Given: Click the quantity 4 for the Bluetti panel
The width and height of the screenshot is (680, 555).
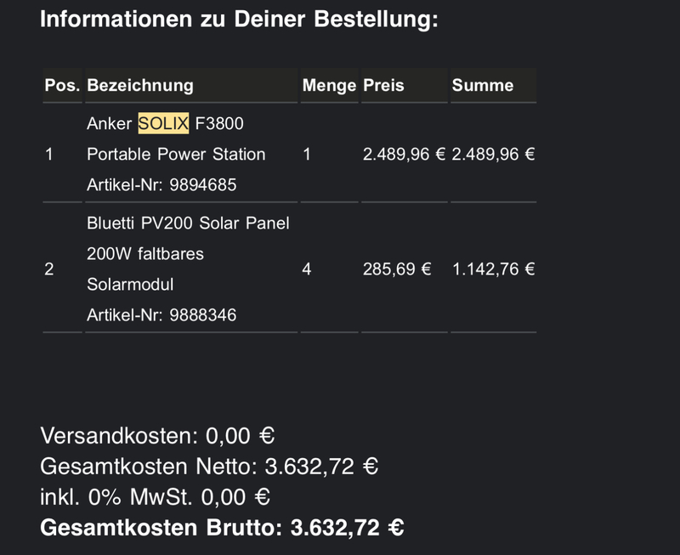Looking at the screenshot, I should tap(307, 269).
